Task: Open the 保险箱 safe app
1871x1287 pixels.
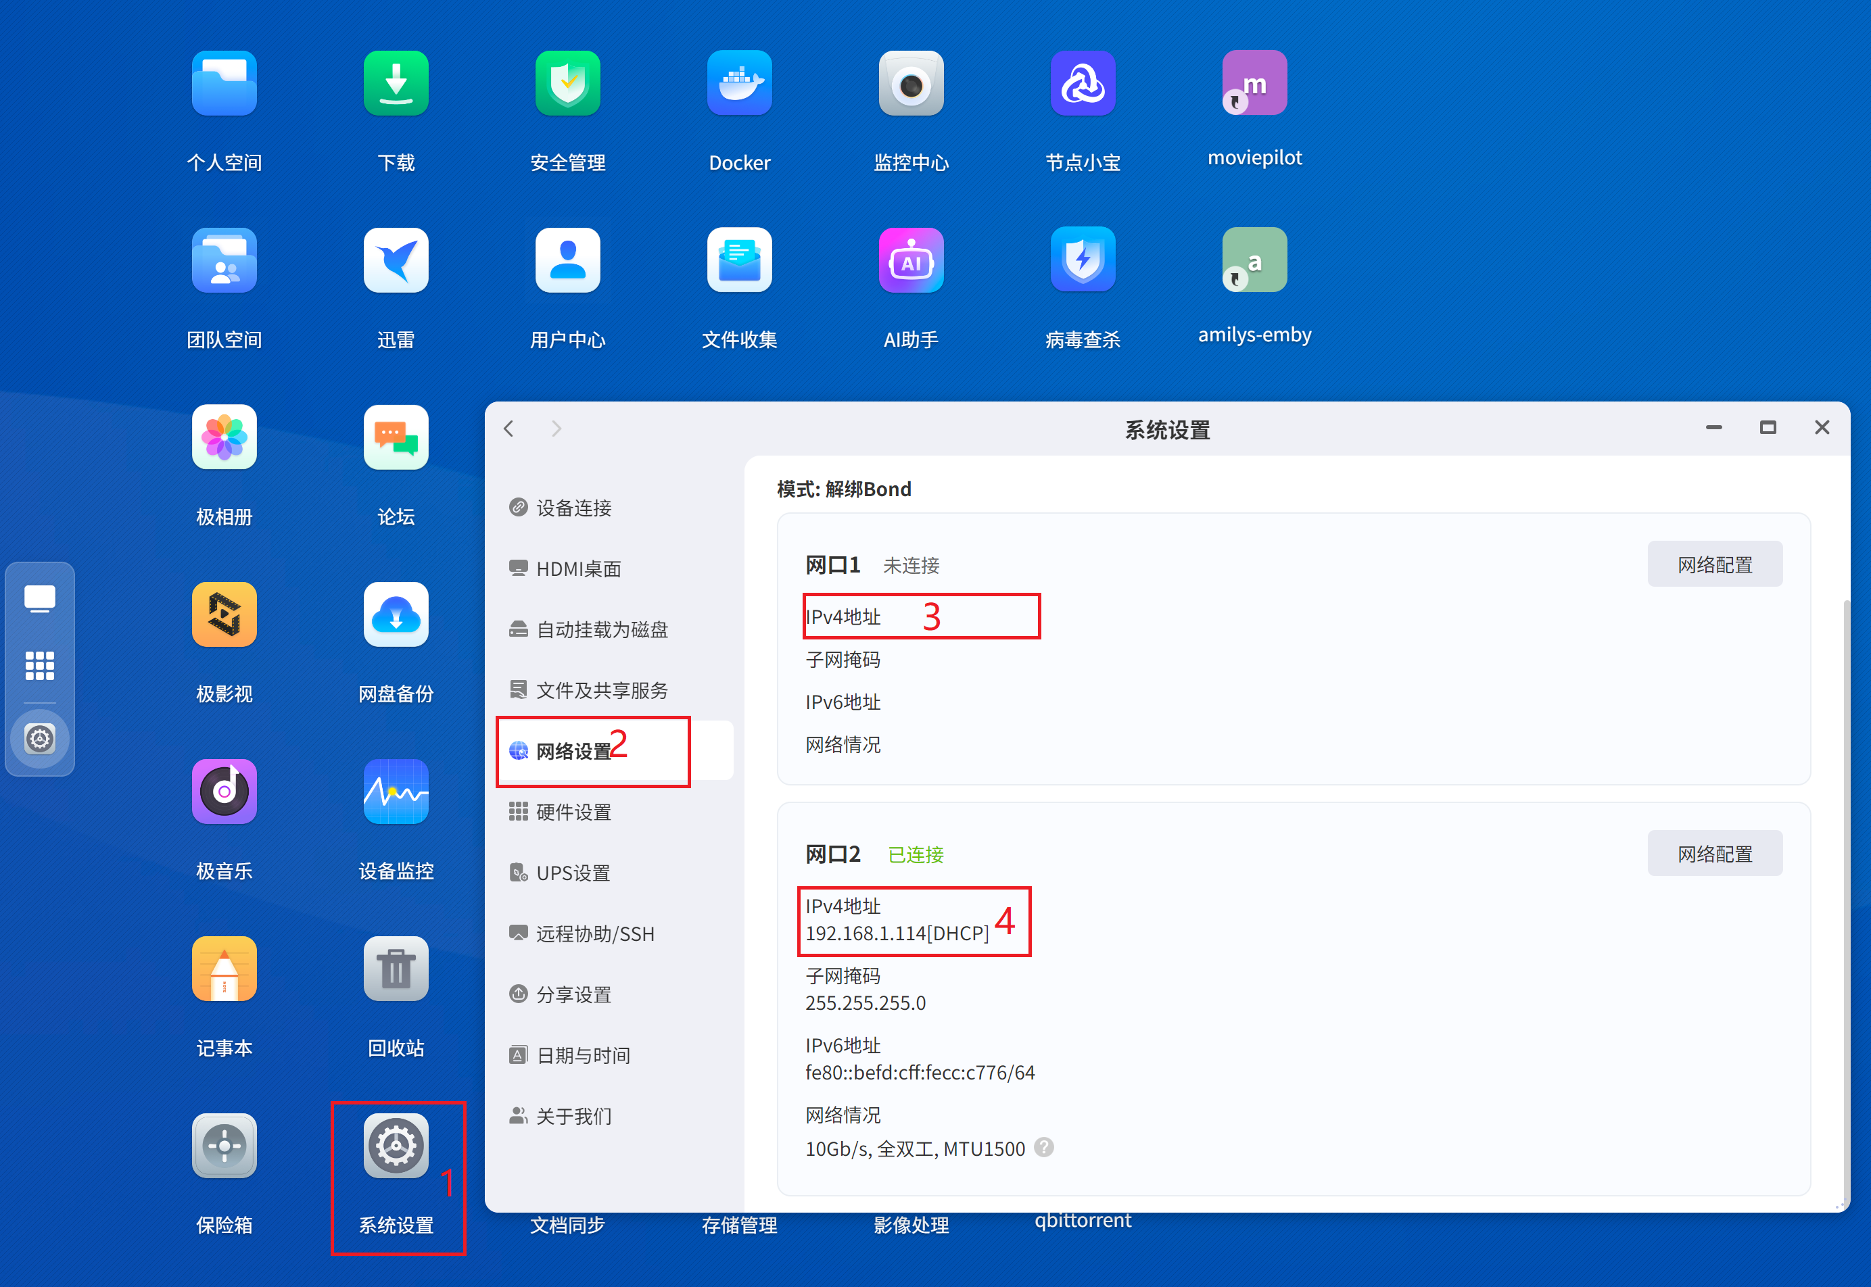Action: [224, 1146]
